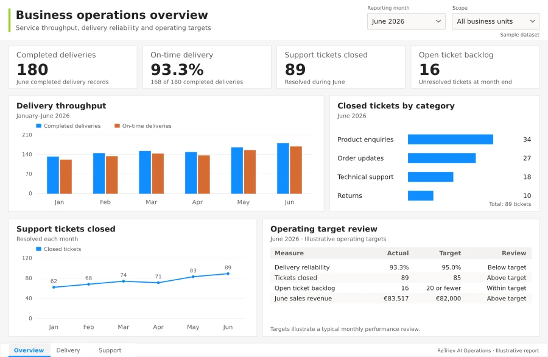
Task: Click the Unresolved tickets at month end caption
Action: pos(465,82)
